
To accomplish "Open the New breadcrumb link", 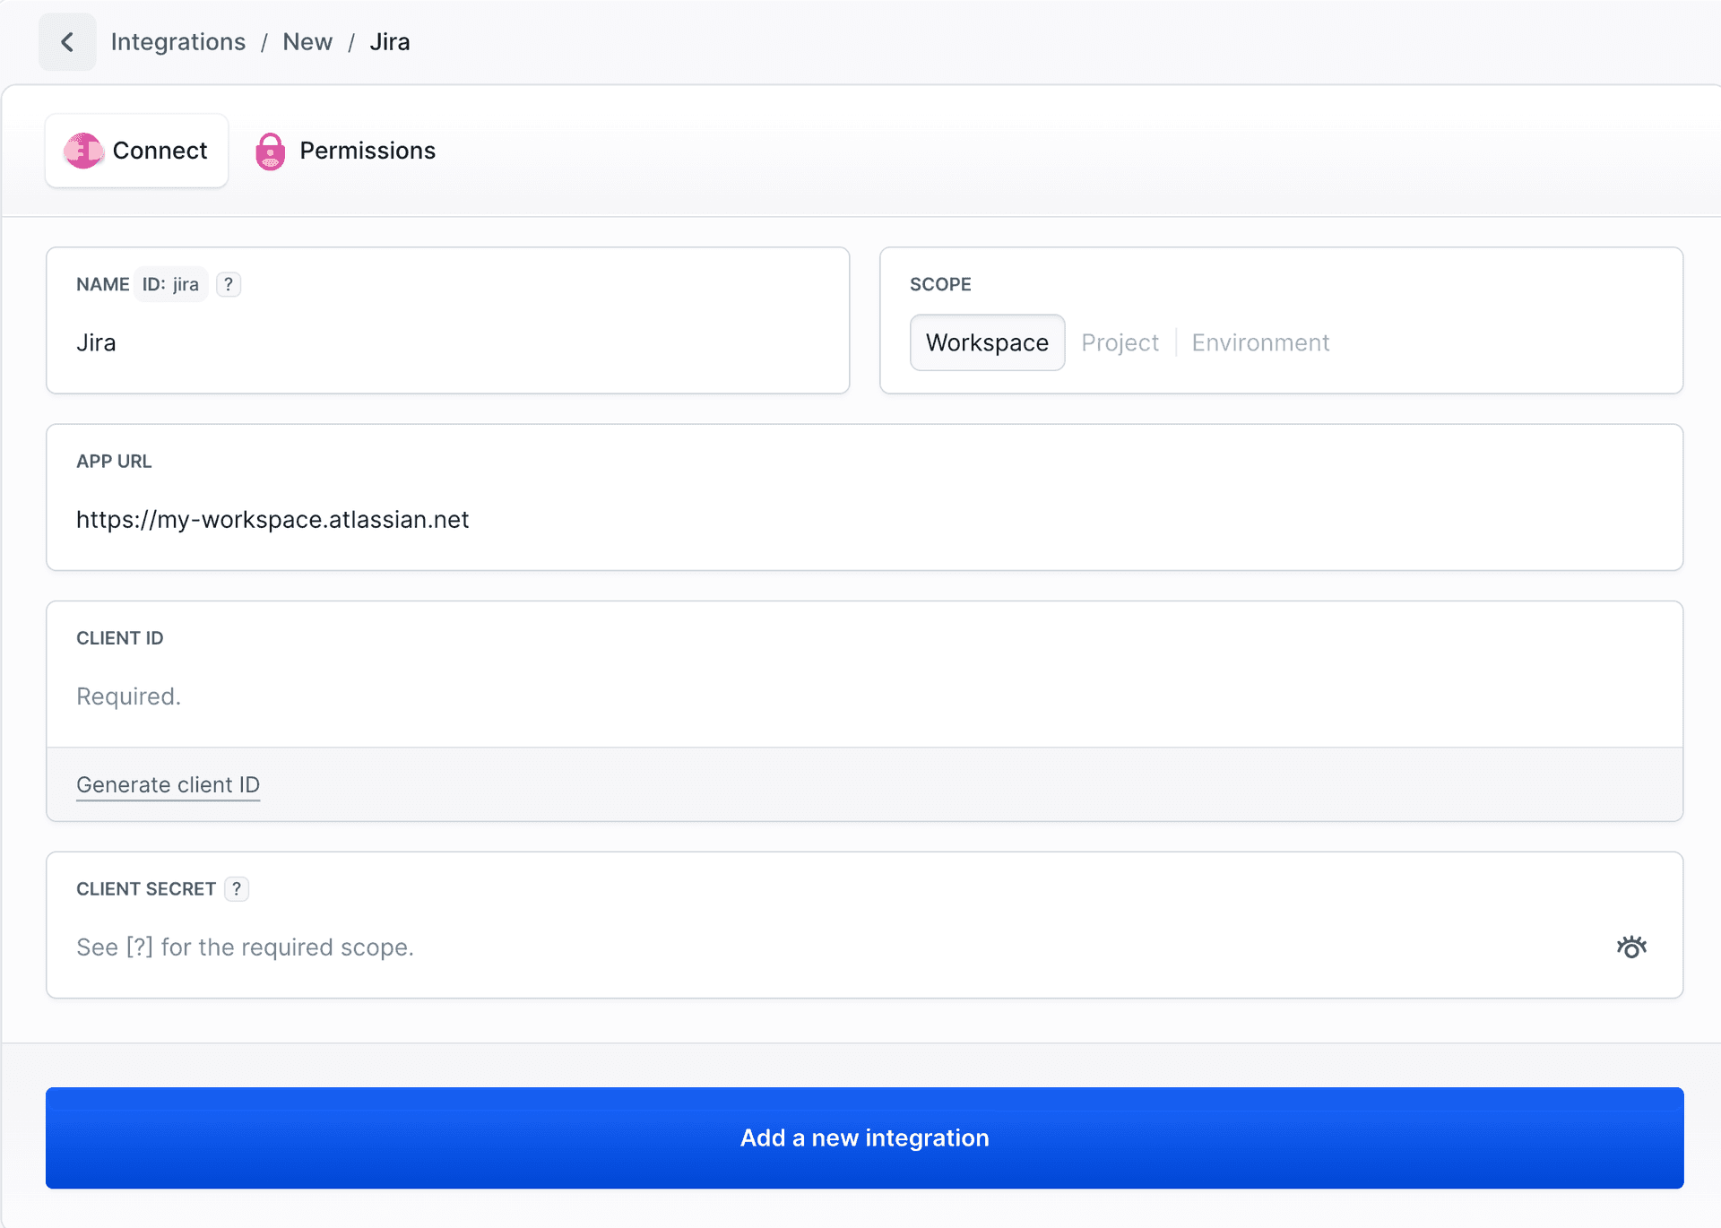I will pyautogui.click(x=307, y=42).
